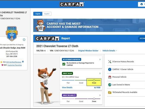
Task: Click Personal Vehicle row text
Action: click(119, 77)
